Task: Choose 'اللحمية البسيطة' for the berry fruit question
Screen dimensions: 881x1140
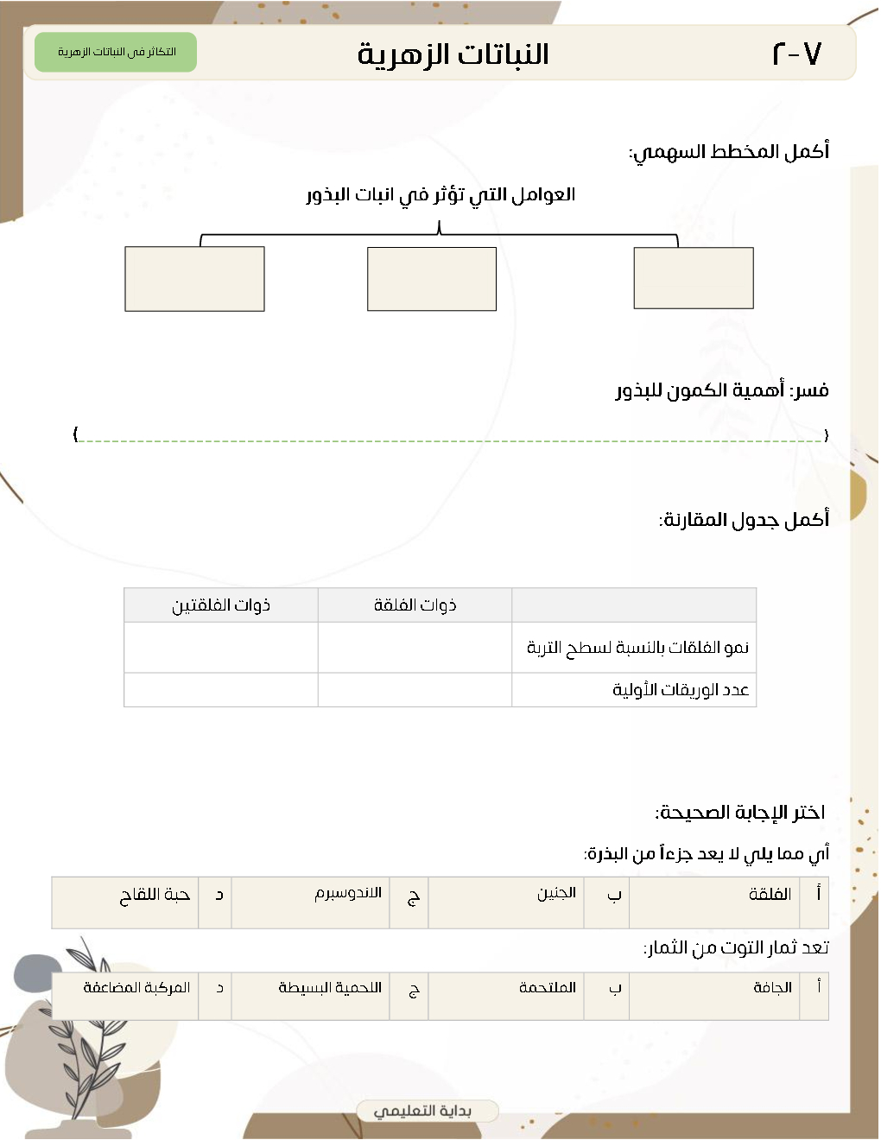Action: click(330, 988)
